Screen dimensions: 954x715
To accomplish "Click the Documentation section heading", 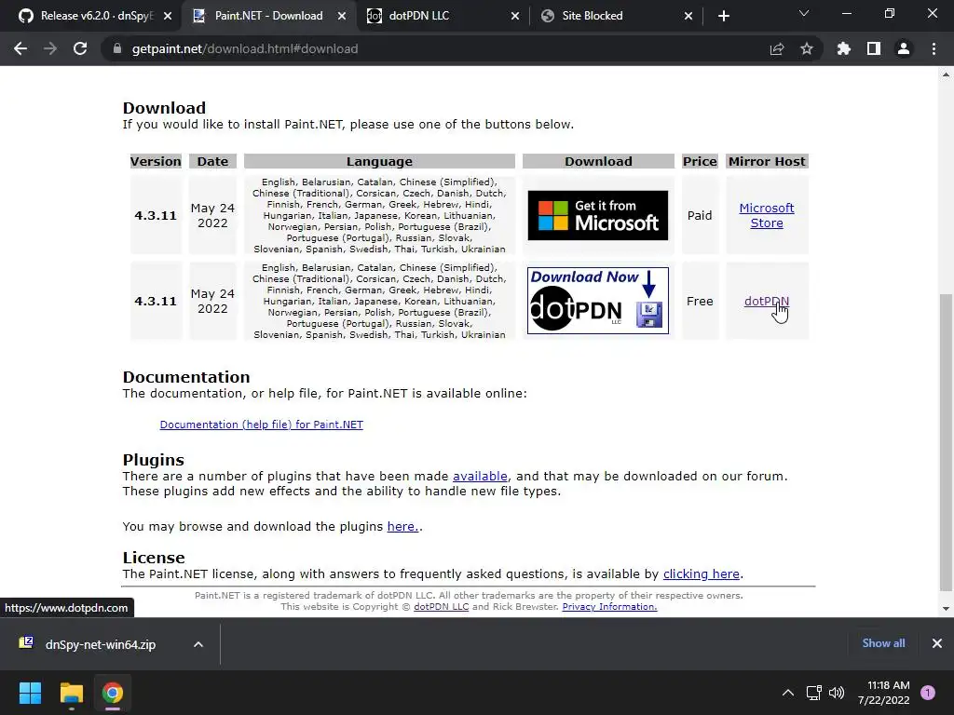I will coord(186,377).
